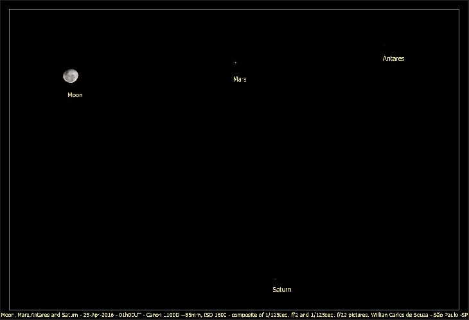Click the faint Antares star point

pos(384,45)
